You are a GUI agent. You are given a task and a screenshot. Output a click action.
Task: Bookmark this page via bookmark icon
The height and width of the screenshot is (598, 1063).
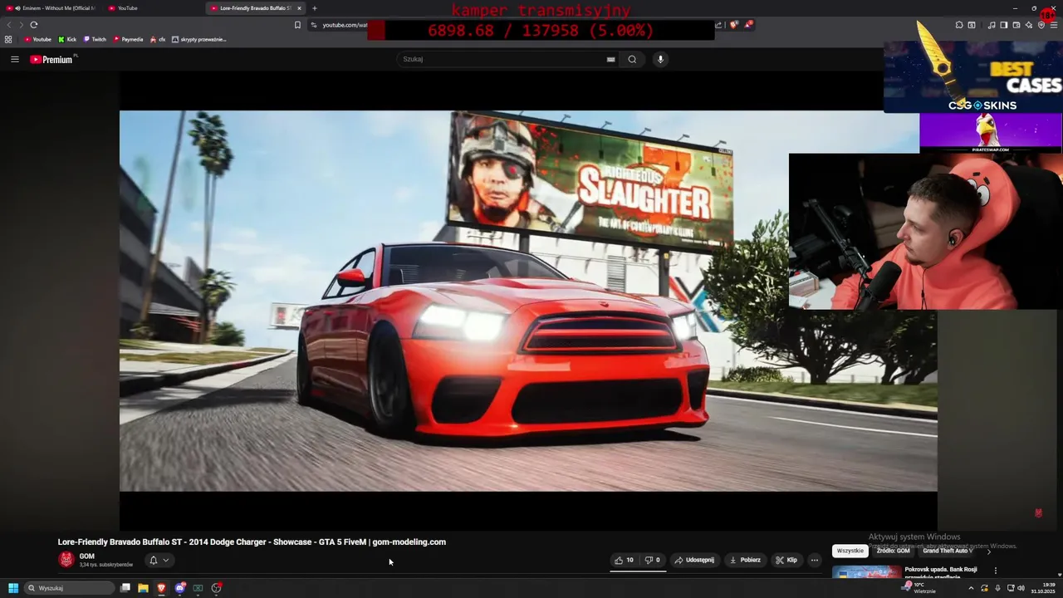297,25
